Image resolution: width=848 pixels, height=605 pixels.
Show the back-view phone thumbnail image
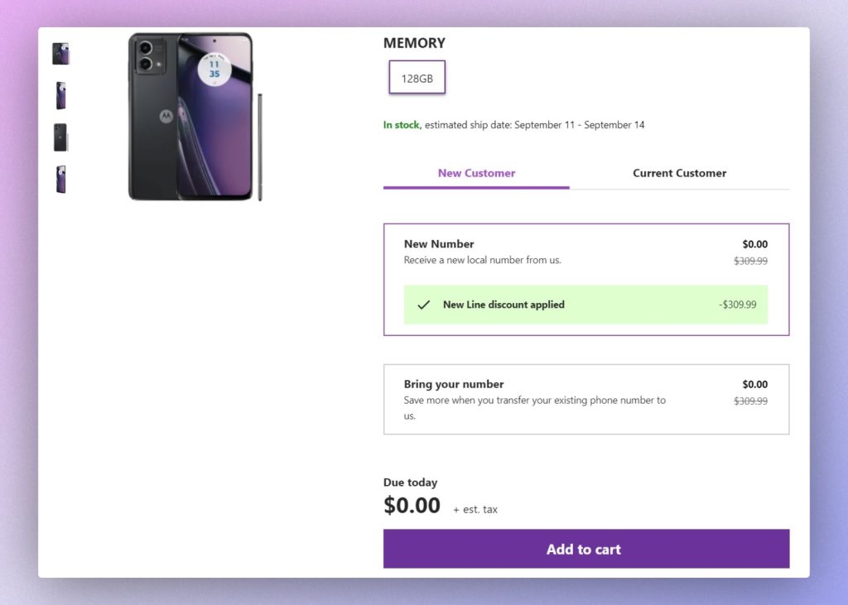coord(60,137)
